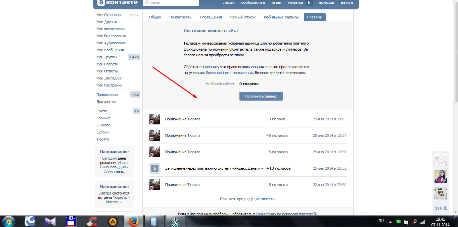Screen dimensions: 458x227
Task: Open Мои Настройки in sidebar
Action: tap(109, 85)
